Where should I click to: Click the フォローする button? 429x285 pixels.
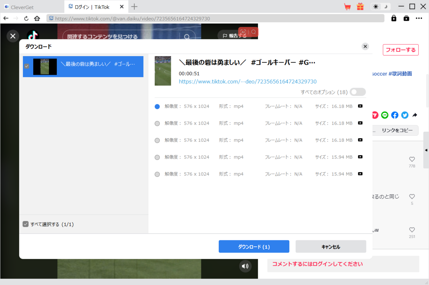(x=400, y=50)
